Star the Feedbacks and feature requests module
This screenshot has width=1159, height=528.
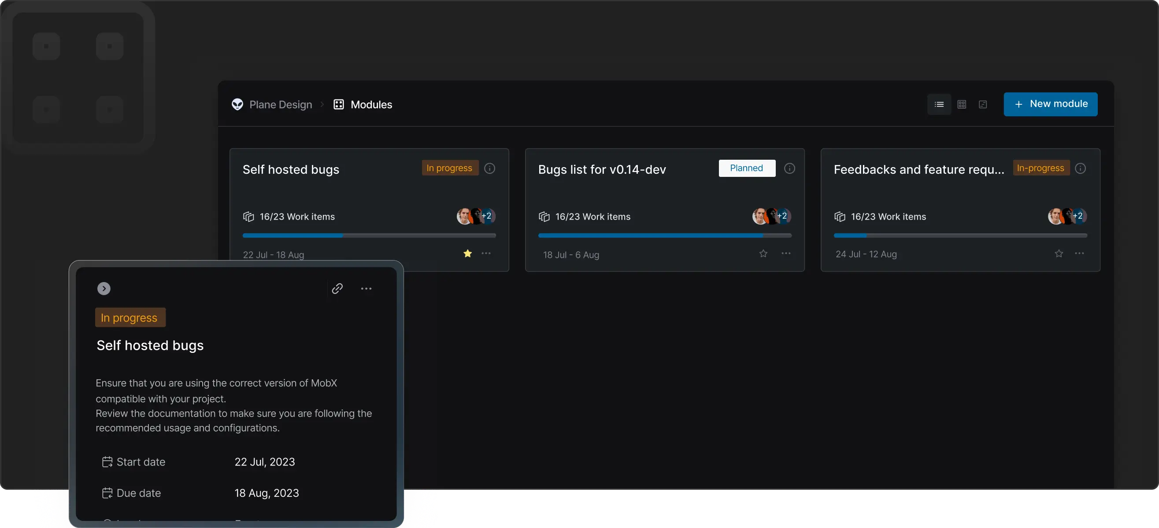coord(1059,253)
